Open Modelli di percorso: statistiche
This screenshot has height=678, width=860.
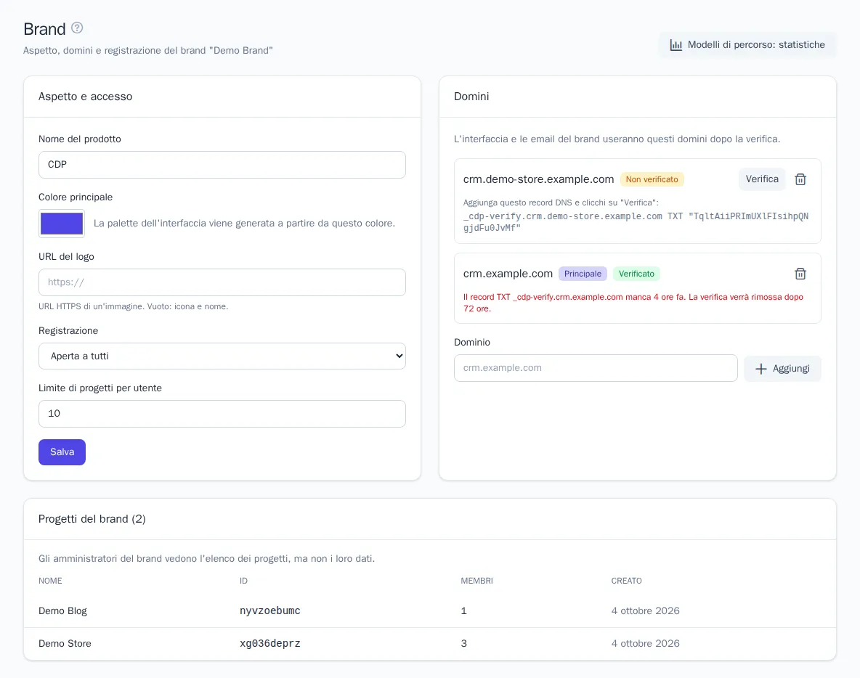[747, 45]
